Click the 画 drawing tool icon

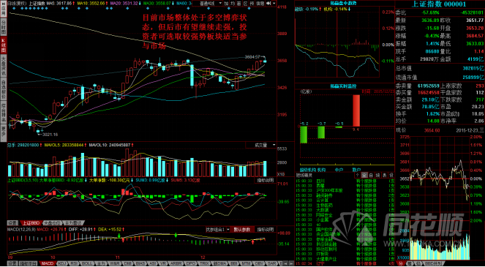click(239, 4)
